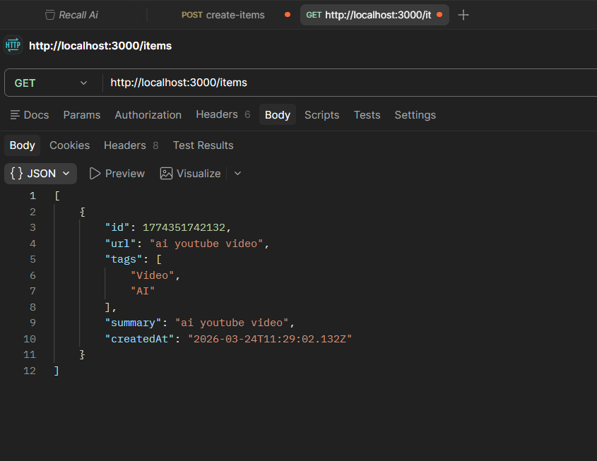Open a new request tab with plus
The width and height of the screenshot is (597, 461).
pyautogui.click(x=463, y=15)
